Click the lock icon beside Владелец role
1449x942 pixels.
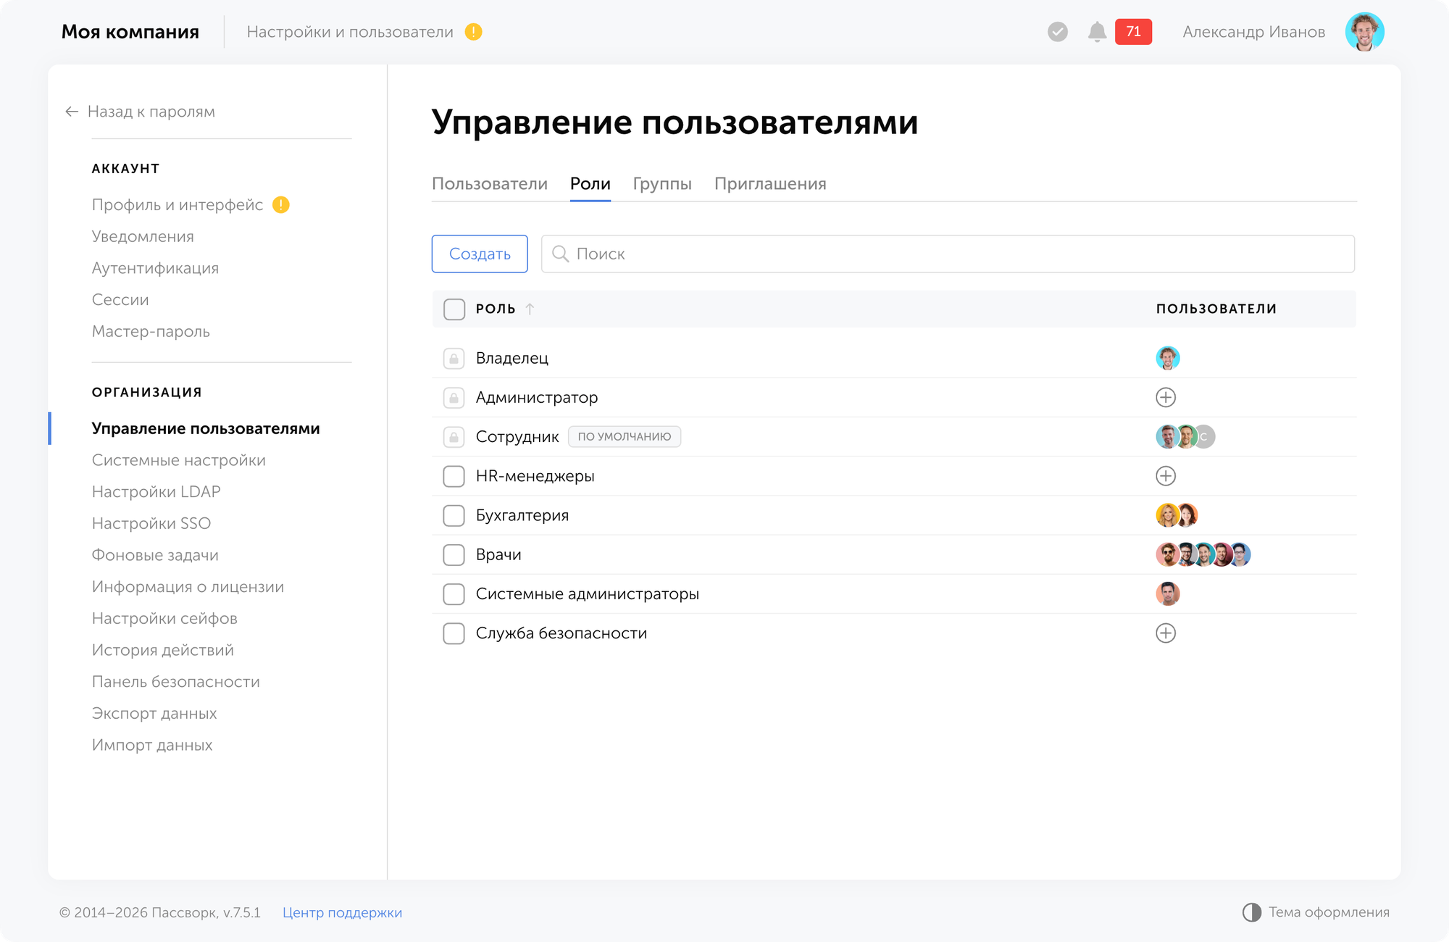(x=454, y=358)
